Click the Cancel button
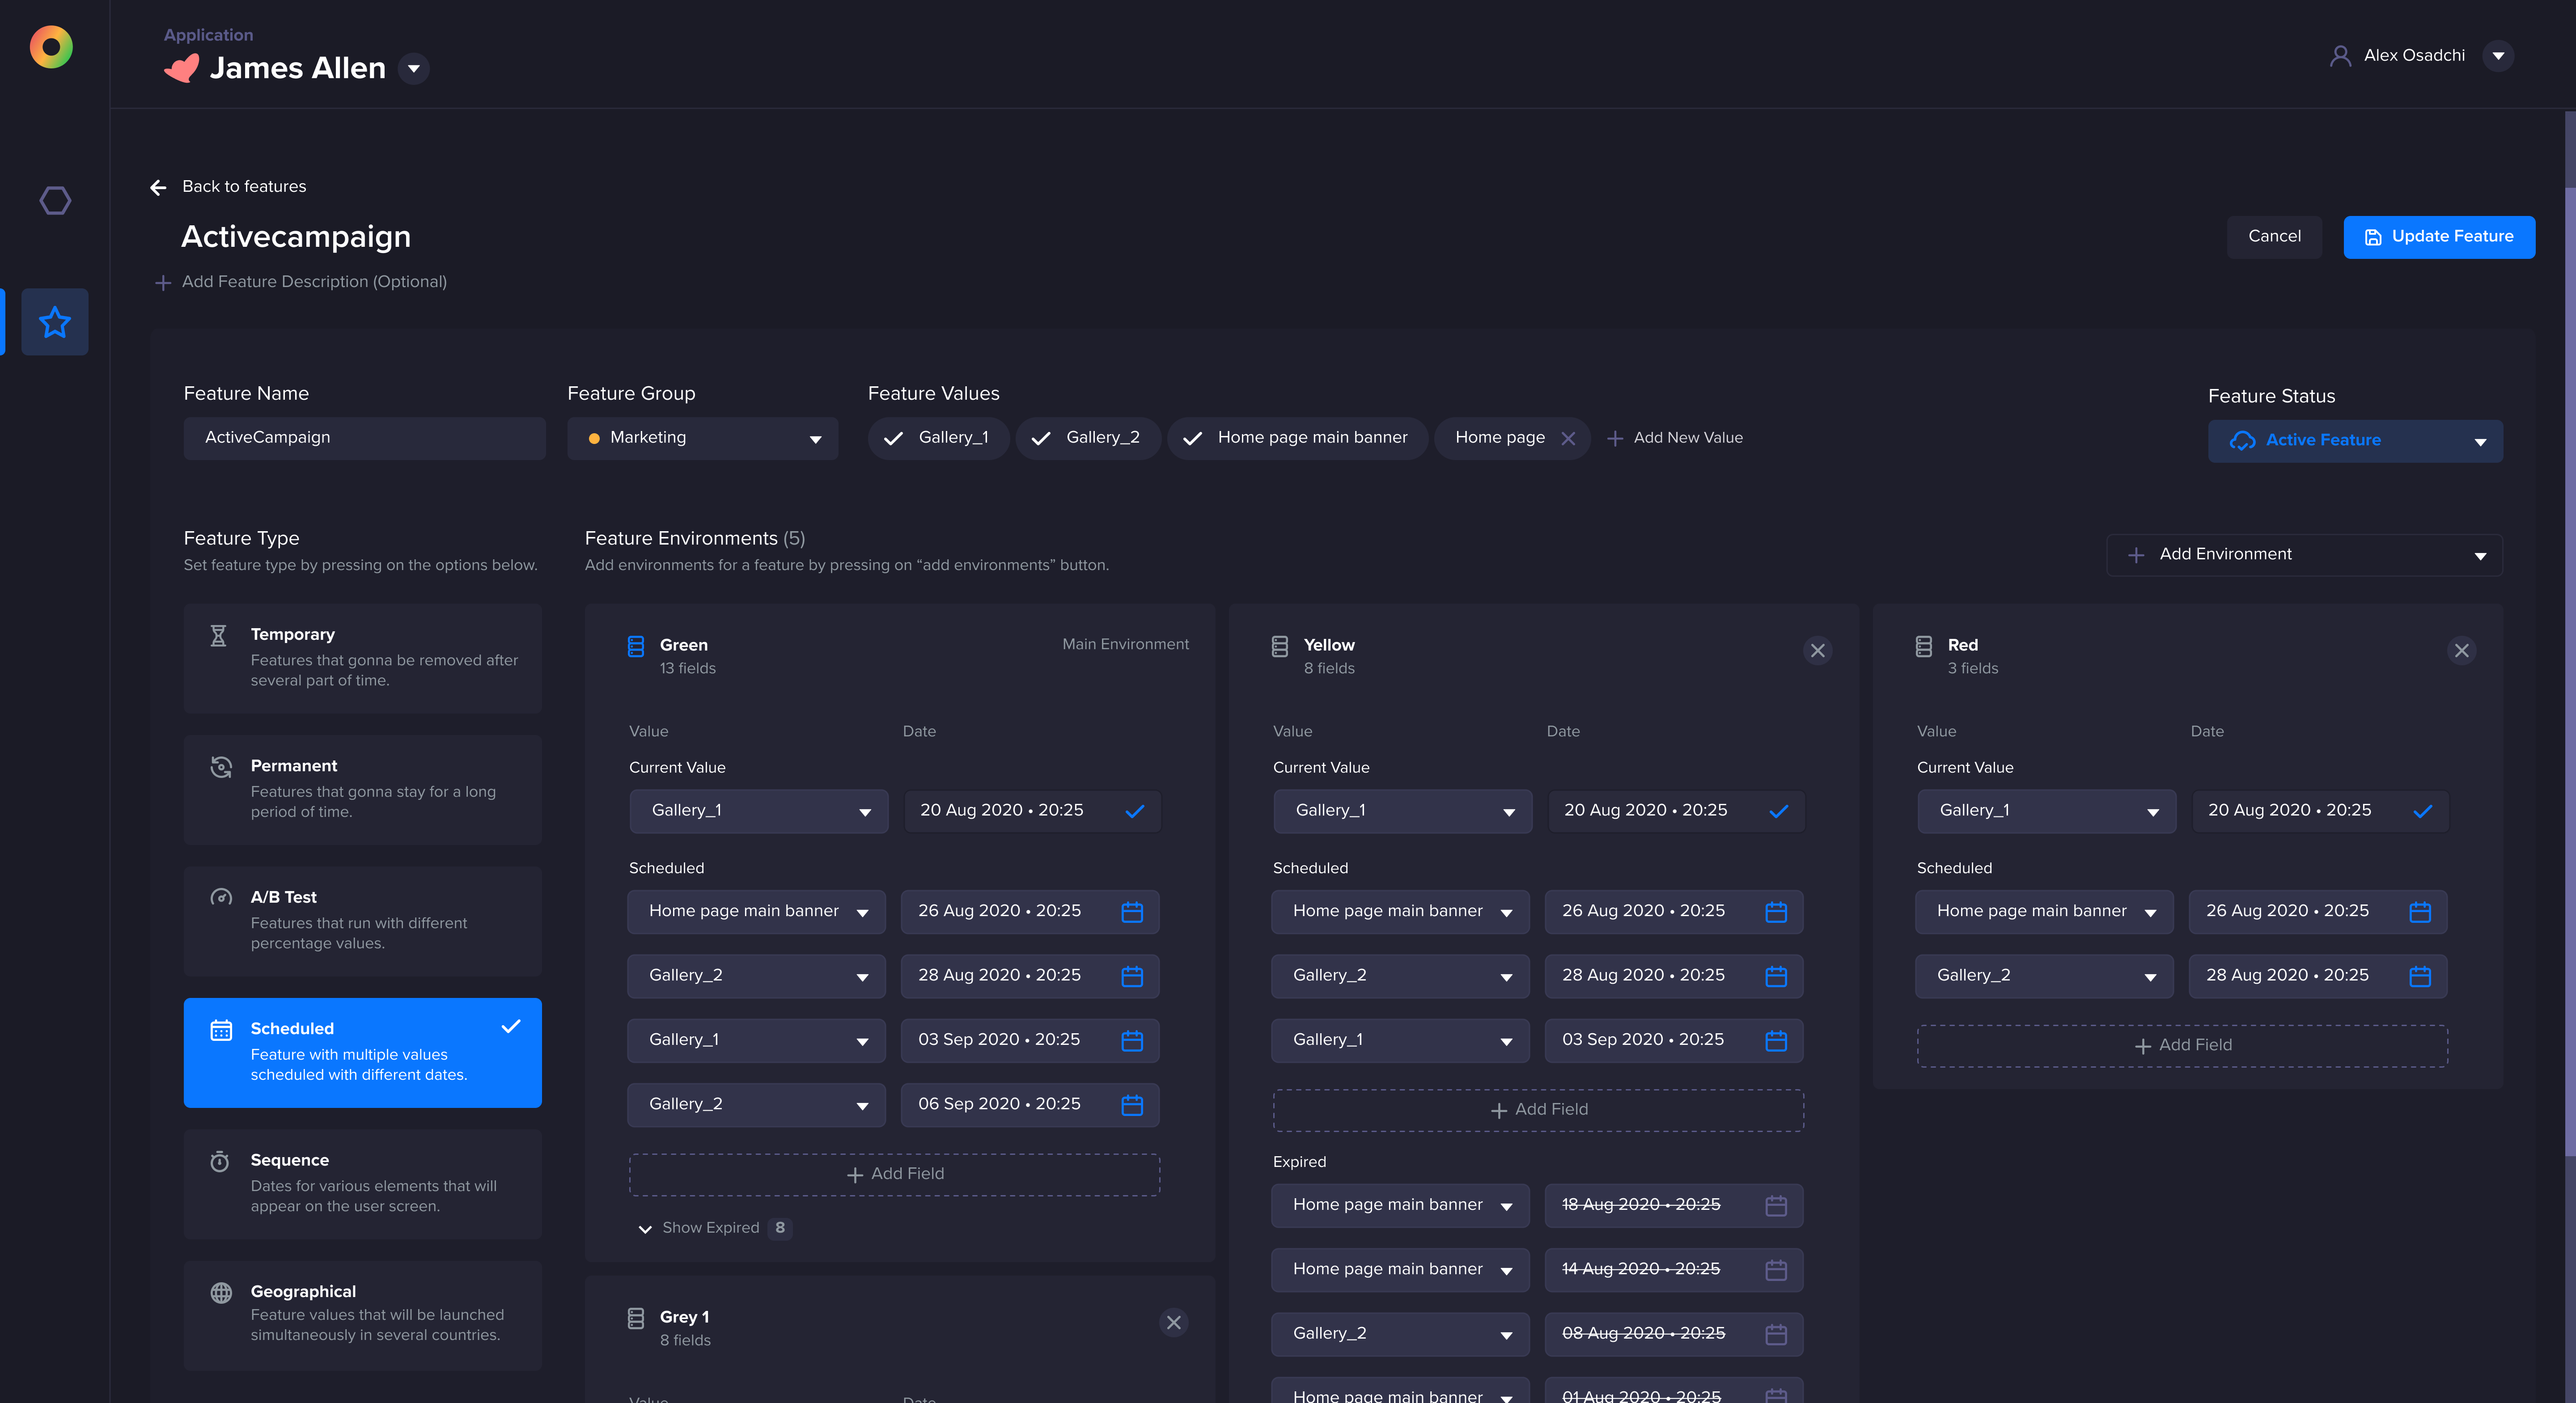The height and width of the screenshot is (1403, 2576). (x=2274, y=237)
